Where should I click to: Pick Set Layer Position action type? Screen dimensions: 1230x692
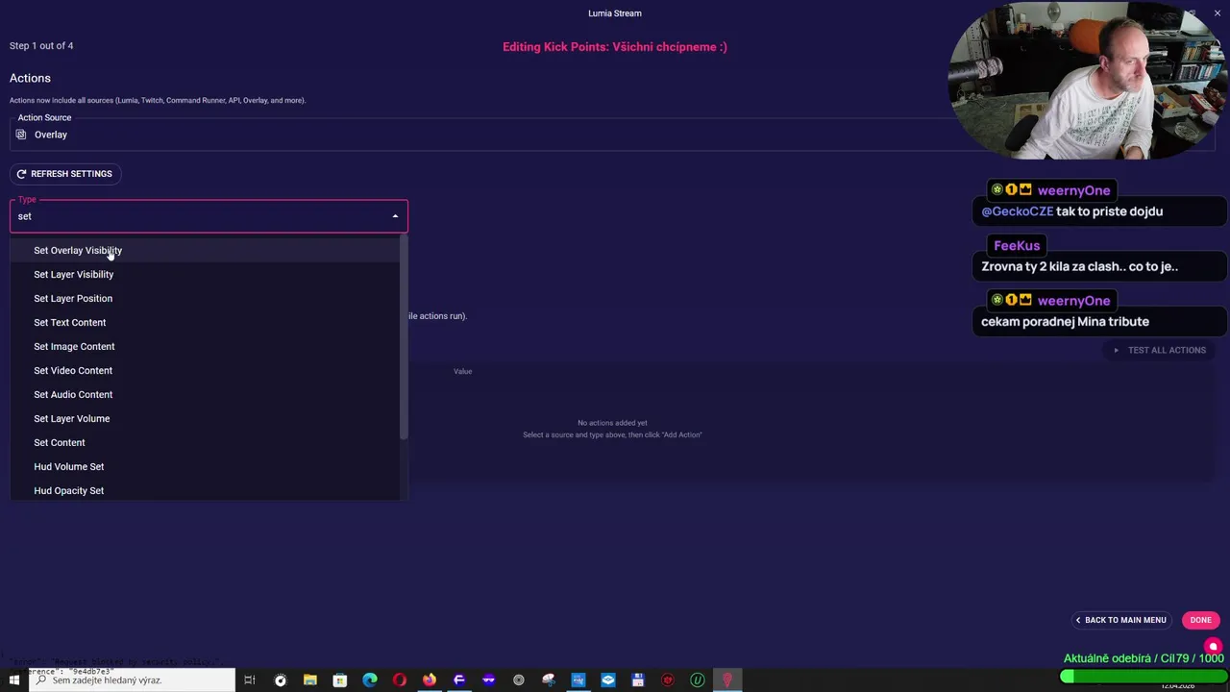(x=73, y=298)
